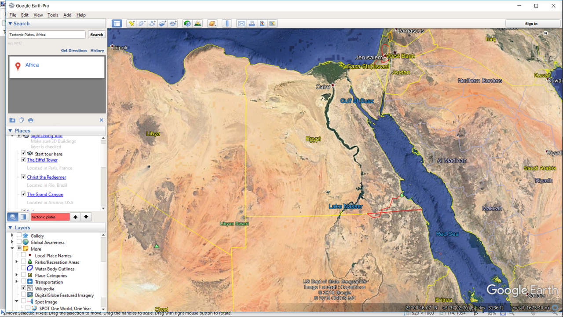Screen dimensions: 563x317
Task: Open the Tools menu
Action: pos(53,15)
